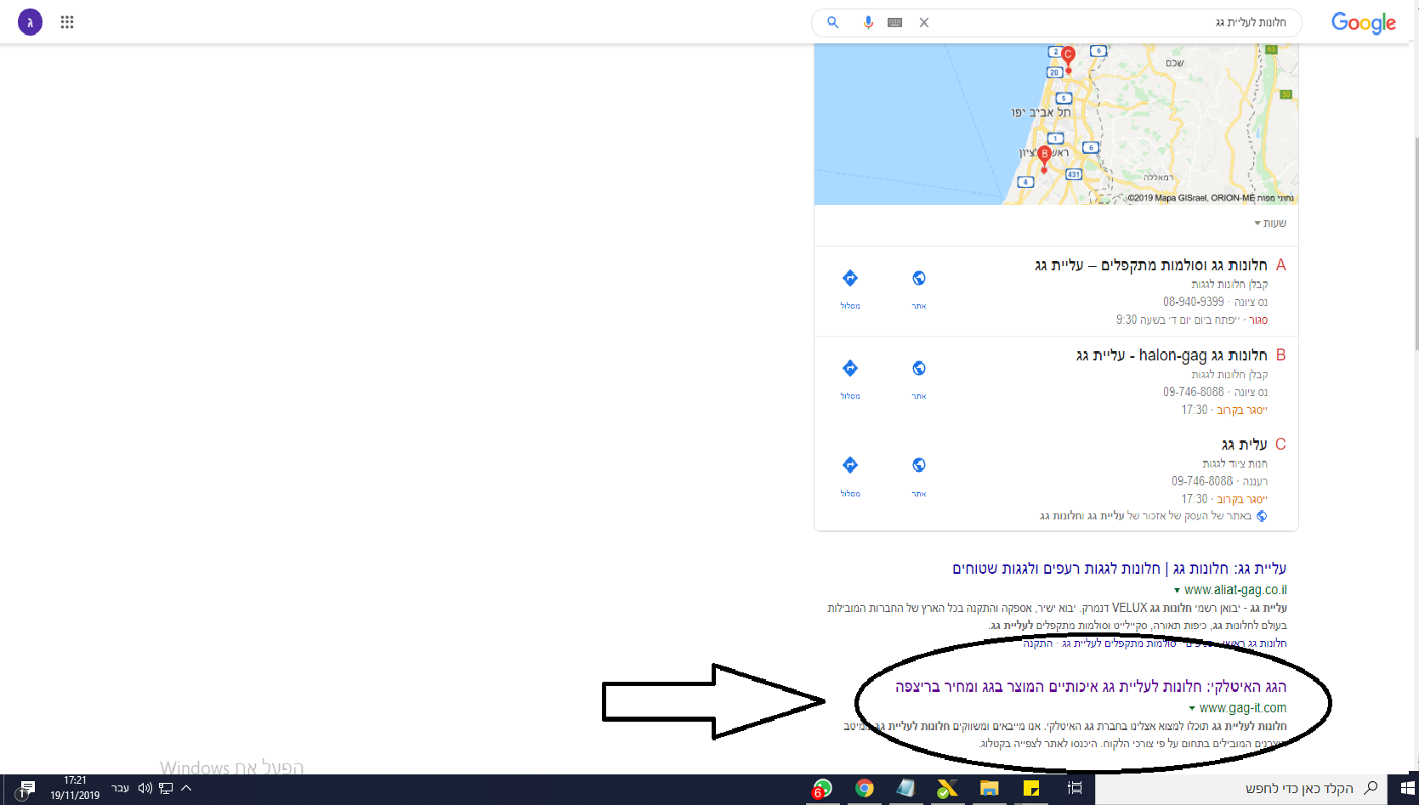Switch to Chrome on the taskbar
This screenshot has height=805, width=1419.
(865, 789)
